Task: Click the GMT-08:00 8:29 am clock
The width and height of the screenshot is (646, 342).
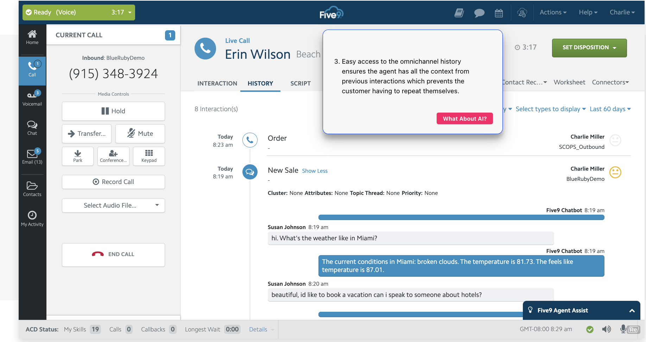Action: pos(546,329)
